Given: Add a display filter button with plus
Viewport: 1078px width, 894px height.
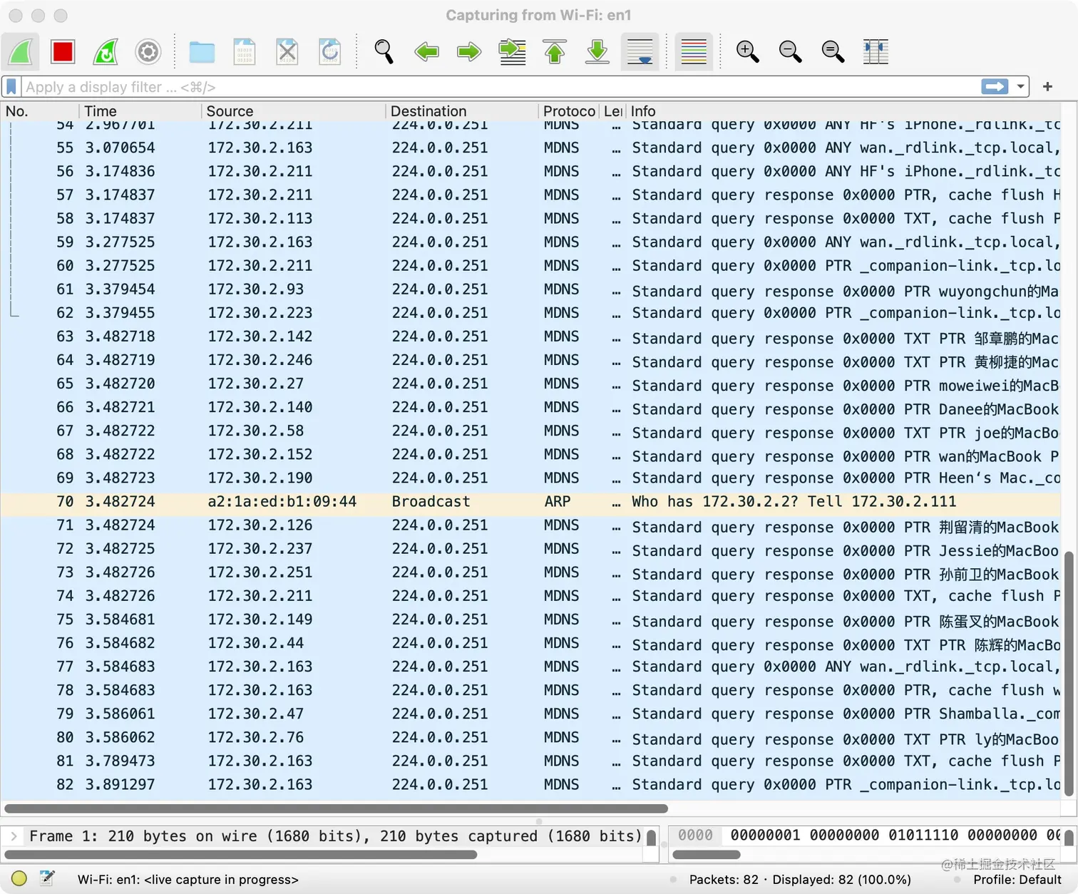Looking at the screenshot, I should click(1047, 87).
